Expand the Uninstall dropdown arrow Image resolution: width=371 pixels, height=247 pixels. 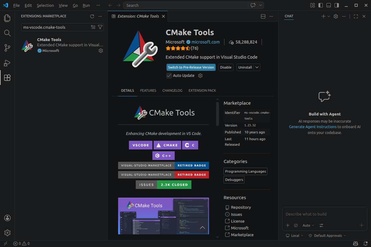257,67
